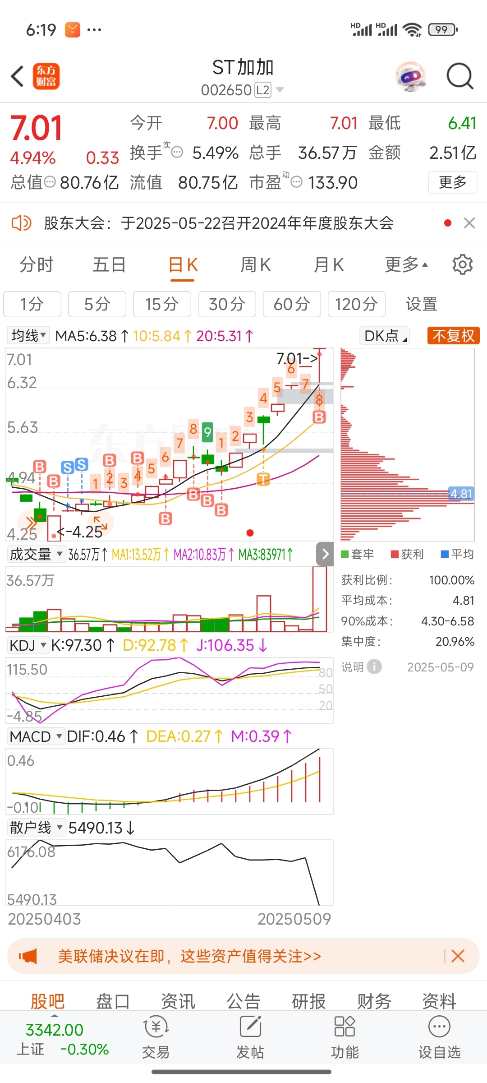Select 1分 period button
The width and height of the screenshot is (487, 1083).
(32, 304)
